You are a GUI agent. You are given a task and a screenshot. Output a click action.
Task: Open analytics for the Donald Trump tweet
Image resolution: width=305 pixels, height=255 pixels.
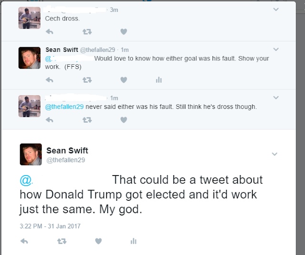click(x=133, y=241)
